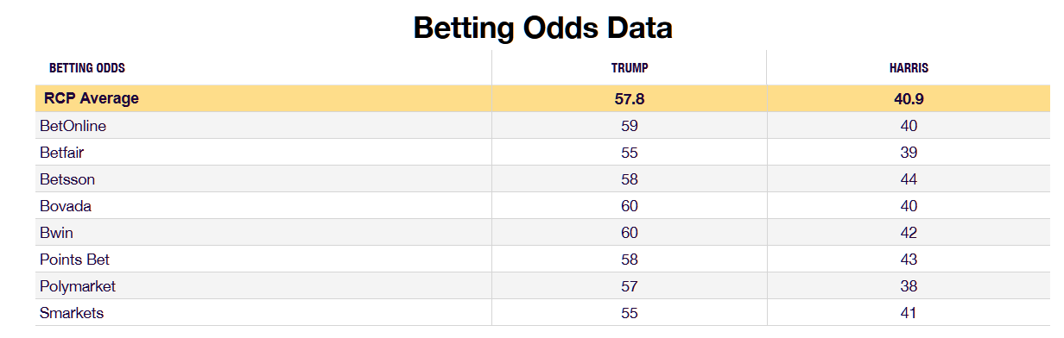Click the TRUMP column header
This screenshot has width=1064, height=338.
coord(630,68)
